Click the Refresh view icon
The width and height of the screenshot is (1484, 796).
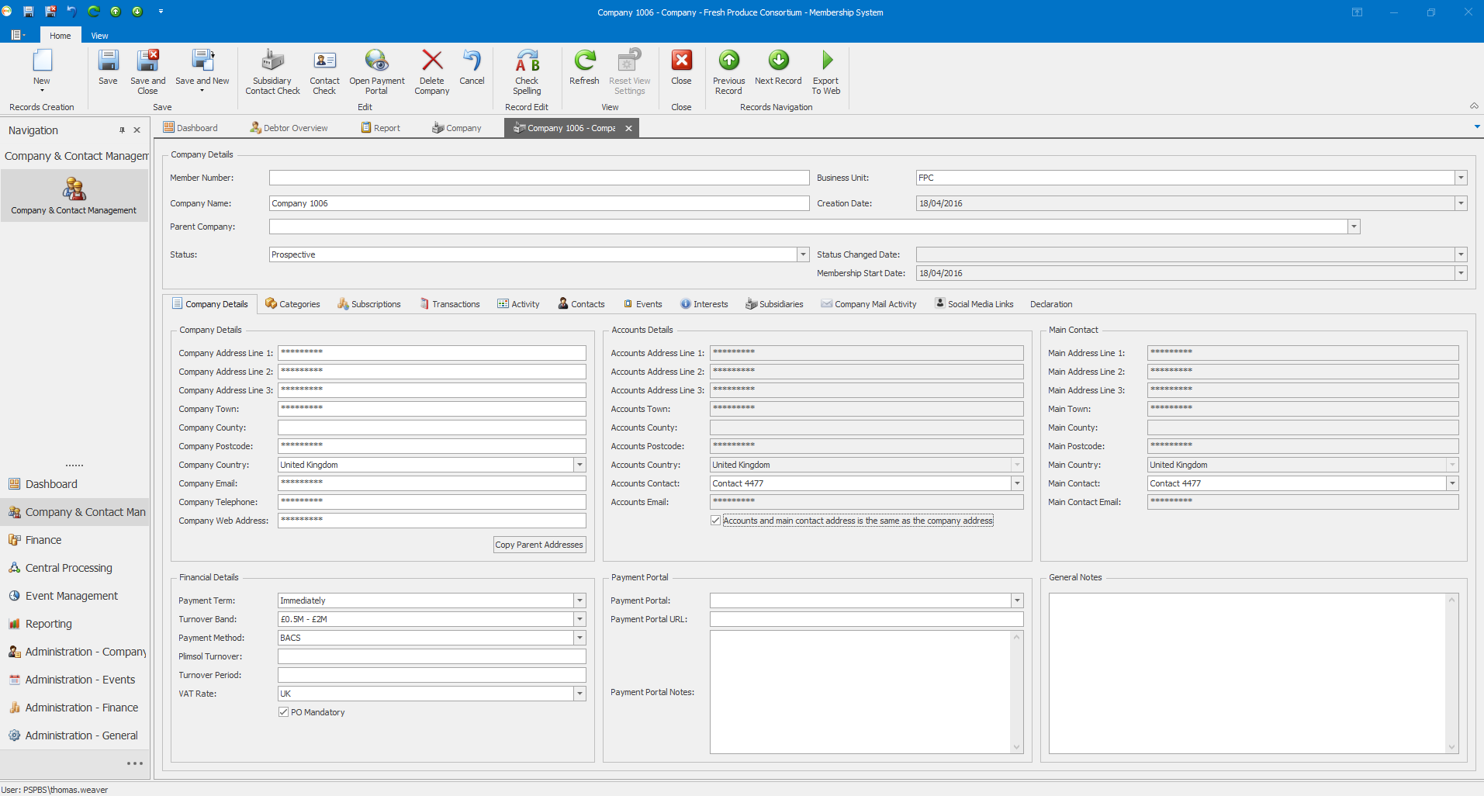584,61
